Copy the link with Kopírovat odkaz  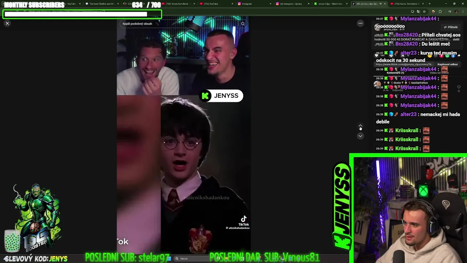pyautogui.click(x=448, y=64)
